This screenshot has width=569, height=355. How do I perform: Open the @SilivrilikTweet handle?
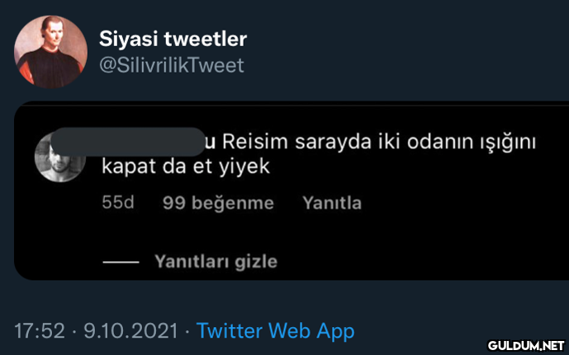pos(172,65)
